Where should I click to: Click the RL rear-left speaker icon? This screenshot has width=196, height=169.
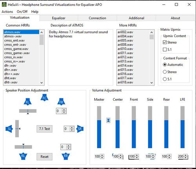click(23, 156)
